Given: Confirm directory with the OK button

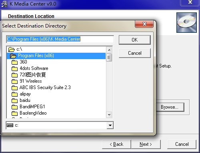Looking at the screenshot, I should [135, 40].
